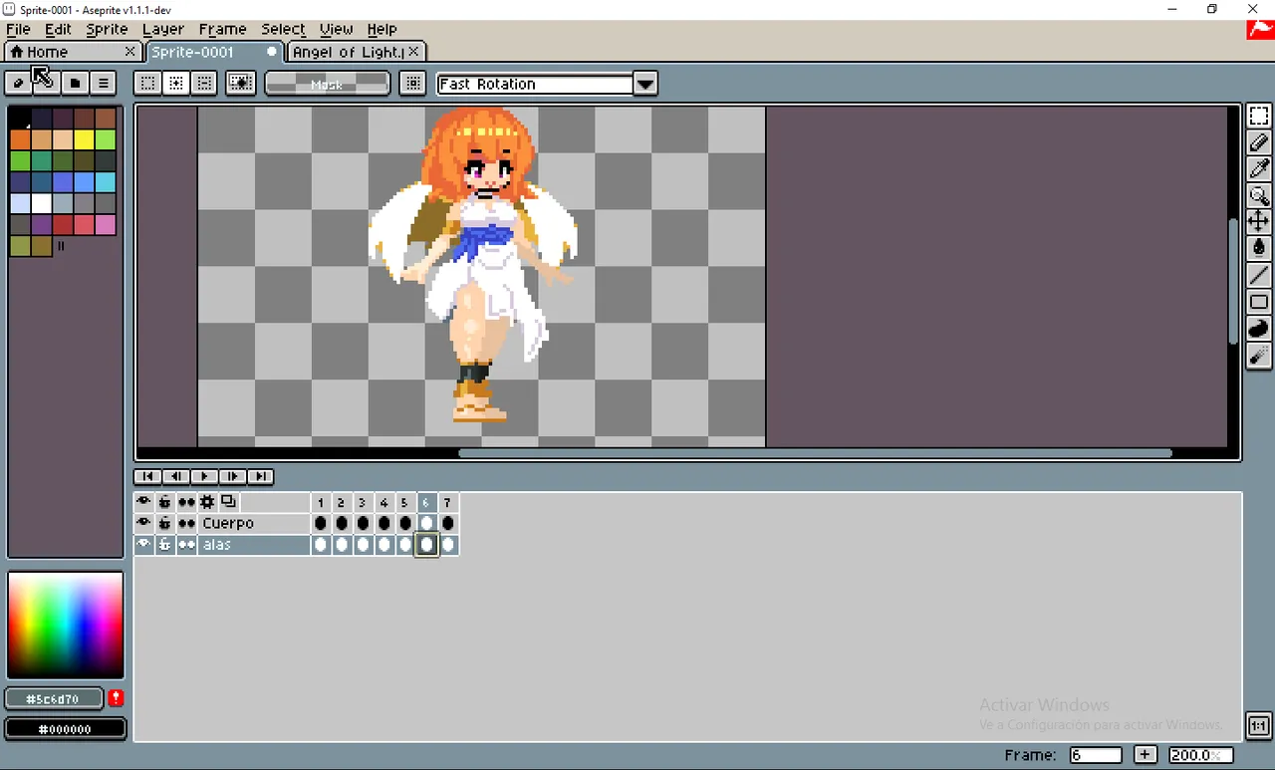Open timeline settings gear icon

click(x=207, y=502)
